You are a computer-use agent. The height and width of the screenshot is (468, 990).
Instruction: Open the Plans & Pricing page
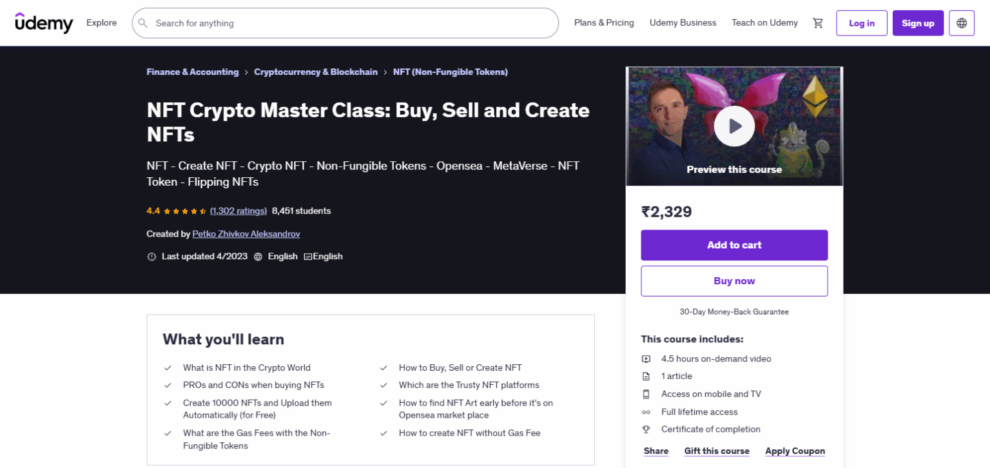coord(603,23)
